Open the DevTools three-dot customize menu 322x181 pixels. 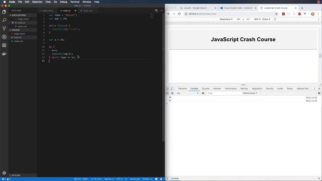tap(314, 88)
